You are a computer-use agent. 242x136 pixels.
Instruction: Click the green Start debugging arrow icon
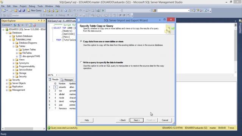pyautogui.click(x=103, y=11)
